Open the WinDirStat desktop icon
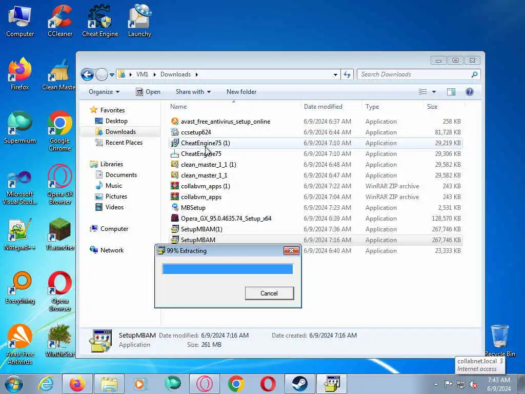Image resolution: width=525 pixels, height=394 pixels. click(60, 341)
